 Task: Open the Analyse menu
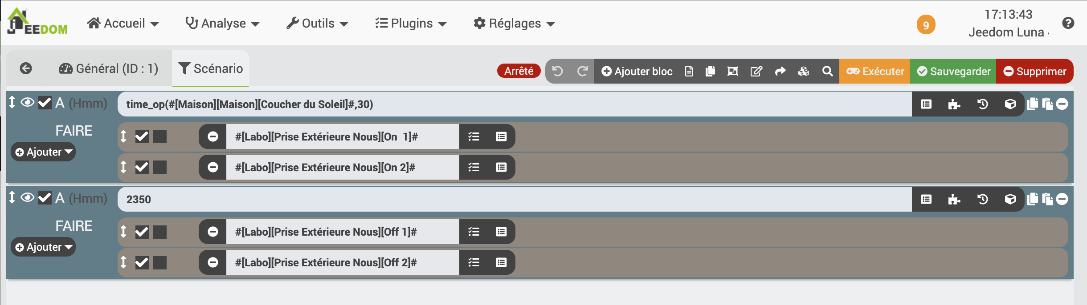(222, 23)
